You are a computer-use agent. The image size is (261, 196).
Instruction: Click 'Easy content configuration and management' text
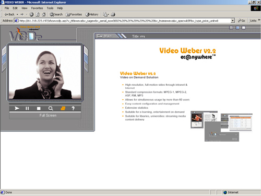152,103
